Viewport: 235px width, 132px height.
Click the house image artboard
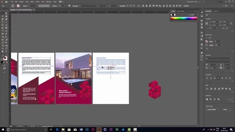pos(73,78)
